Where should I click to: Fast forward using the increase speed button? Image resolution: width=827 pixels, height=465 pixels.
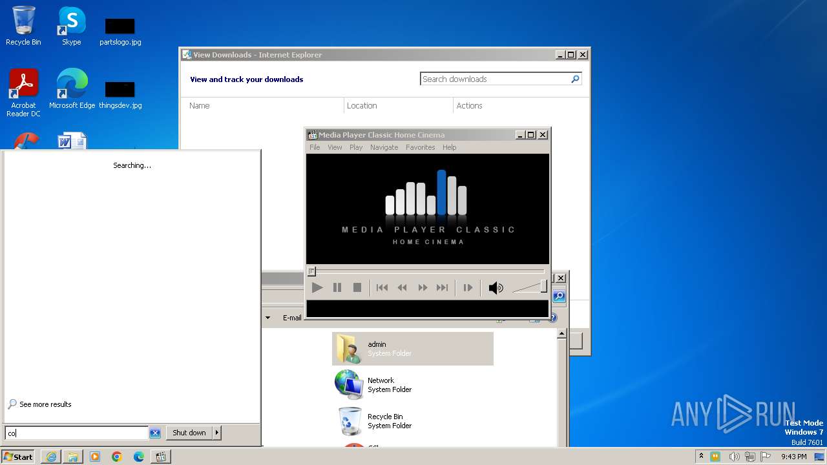[423, 287]
